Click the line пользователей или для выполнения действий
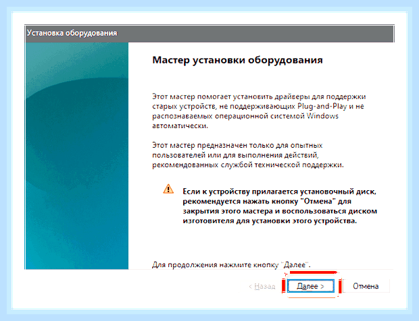 [235, 155]
